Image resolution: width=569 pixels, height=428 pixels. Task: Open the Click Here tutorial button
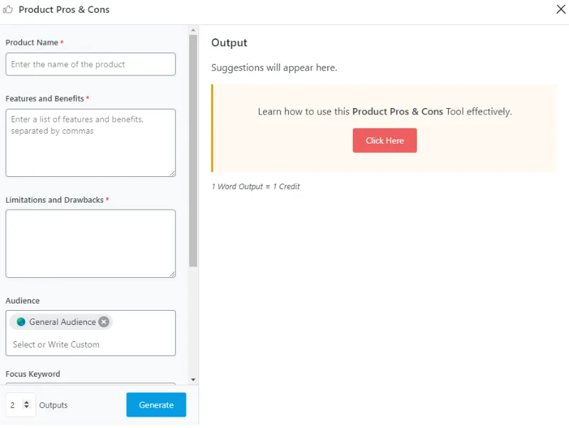385,141
